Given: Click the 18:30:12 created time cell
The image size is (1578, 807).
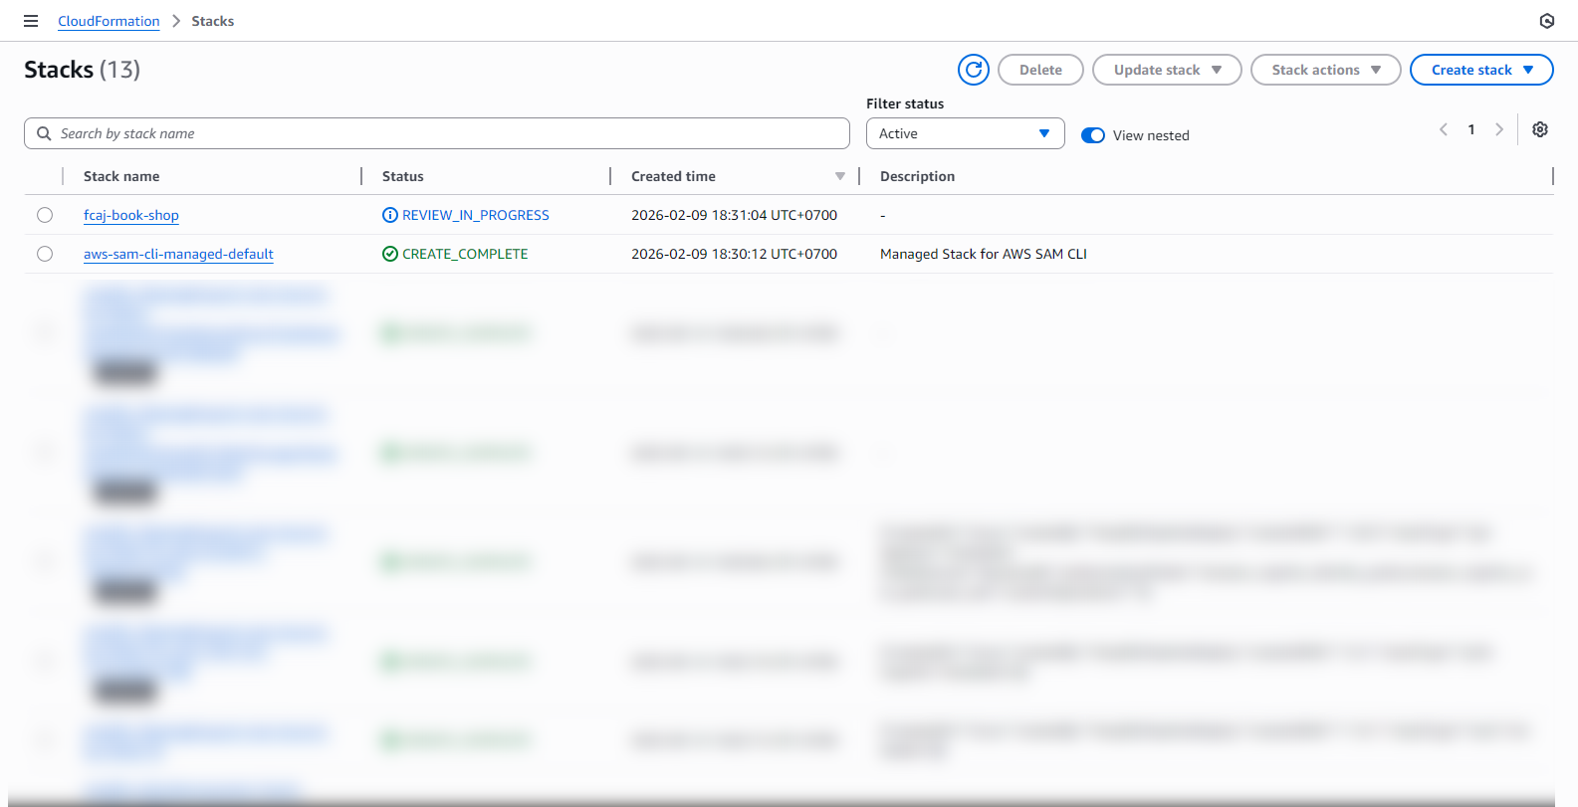Looking at the screenshot, I should pyautogui.click(x=734, y=254).
